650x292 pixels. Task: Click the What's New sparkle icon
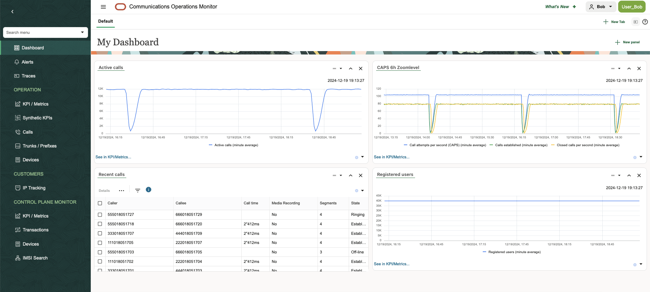(x=574, y=7)
